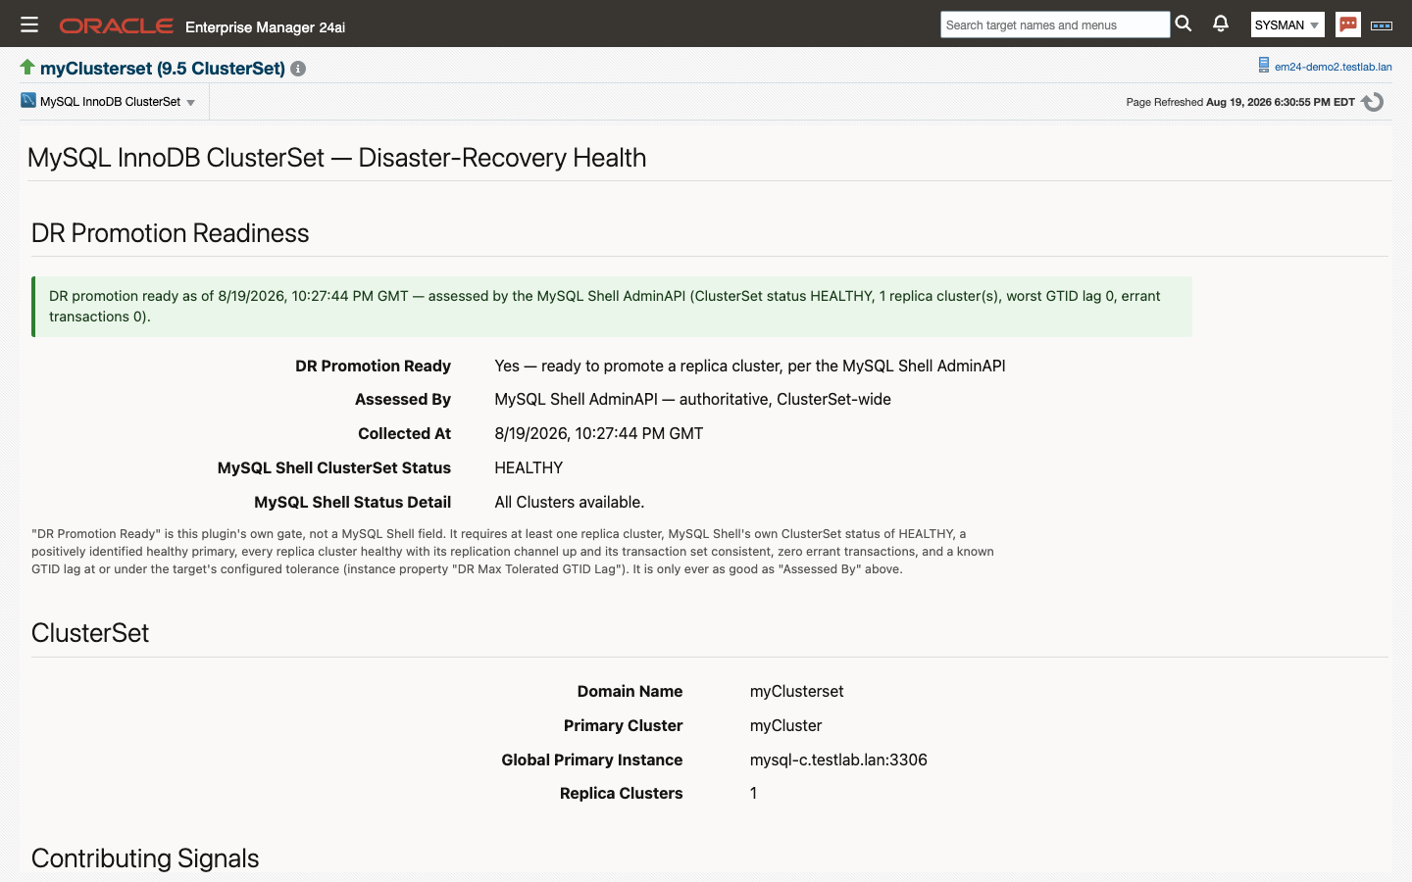Click the MySQL Shell ClusterSet Status label
Screen dimensions: 1412x882
pyautogui.click(x=334, y=468)
